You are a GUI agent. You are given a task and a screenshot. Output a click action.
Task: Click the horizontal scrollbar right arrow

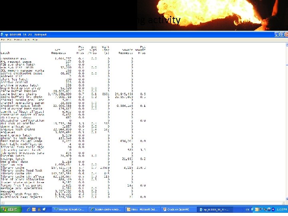(284, 203)
